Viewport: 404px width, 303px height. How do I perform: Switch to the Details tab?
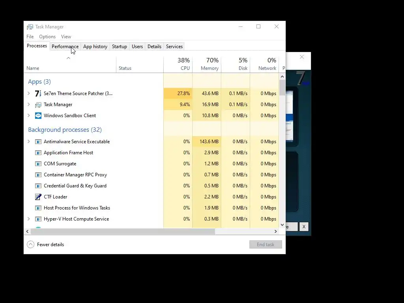154,47
